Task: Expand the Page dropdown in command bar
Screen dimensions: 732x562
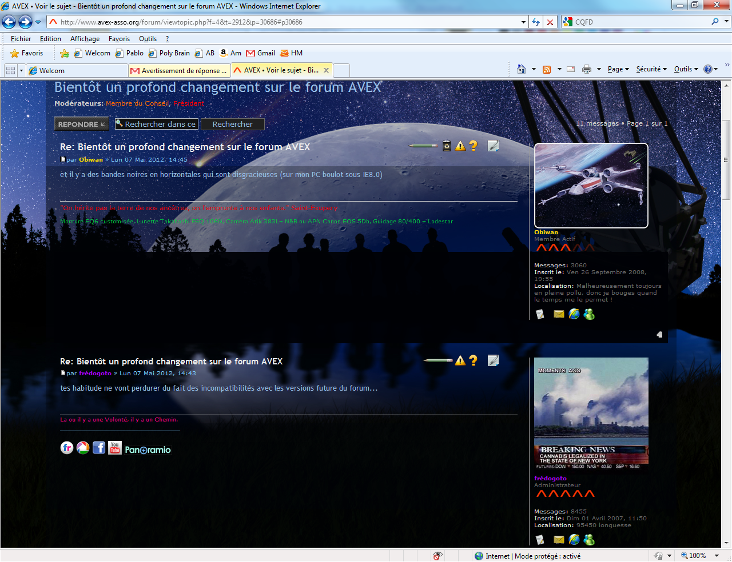Action: [618, 69]
